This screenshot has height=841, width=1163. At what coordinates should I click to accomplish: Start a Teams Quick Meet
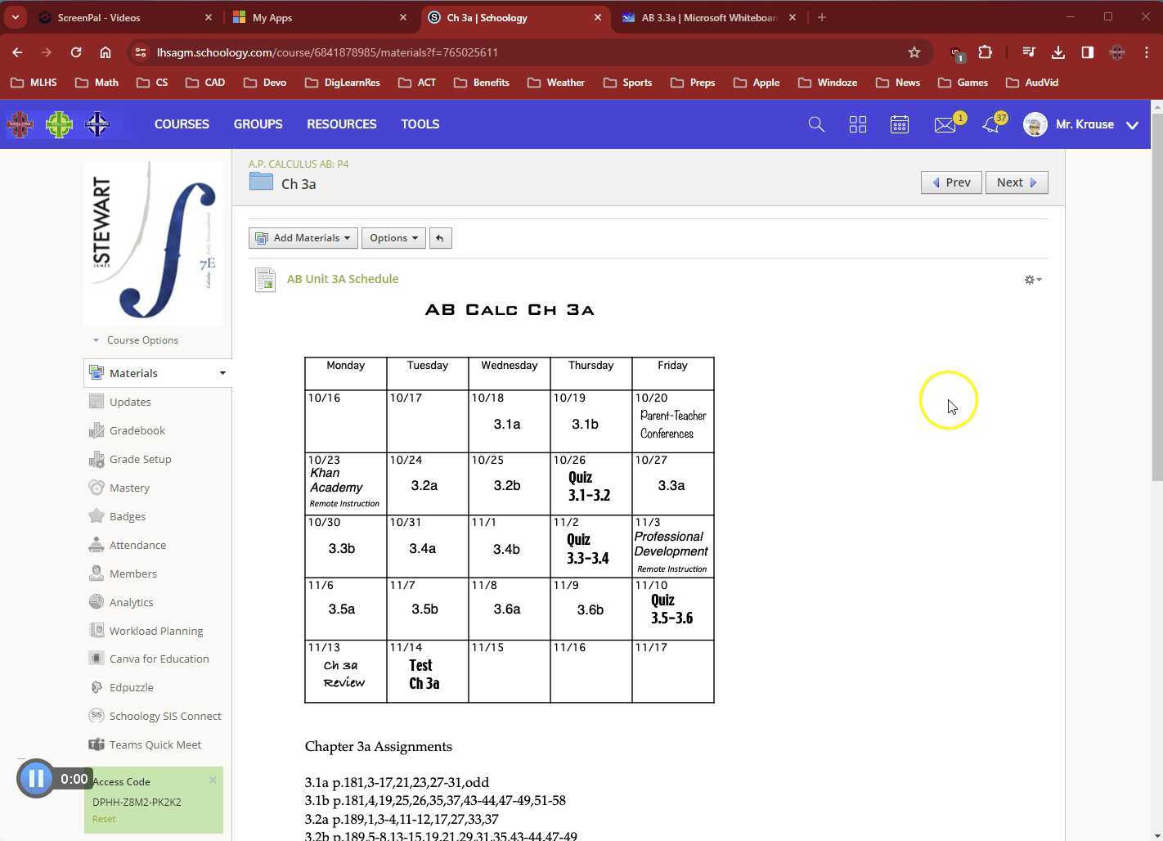pos(155,744)
